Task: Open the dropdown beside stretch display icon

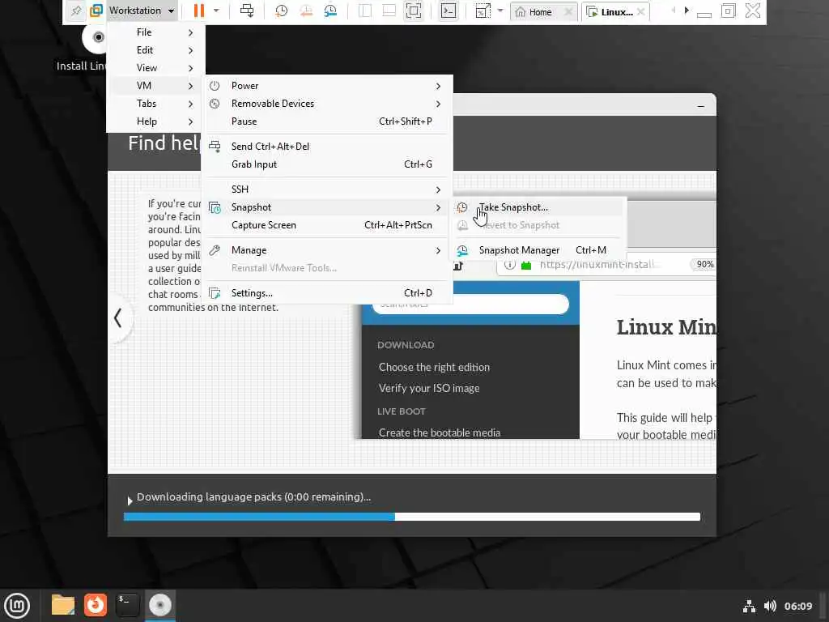Action: tap(500, 11)
